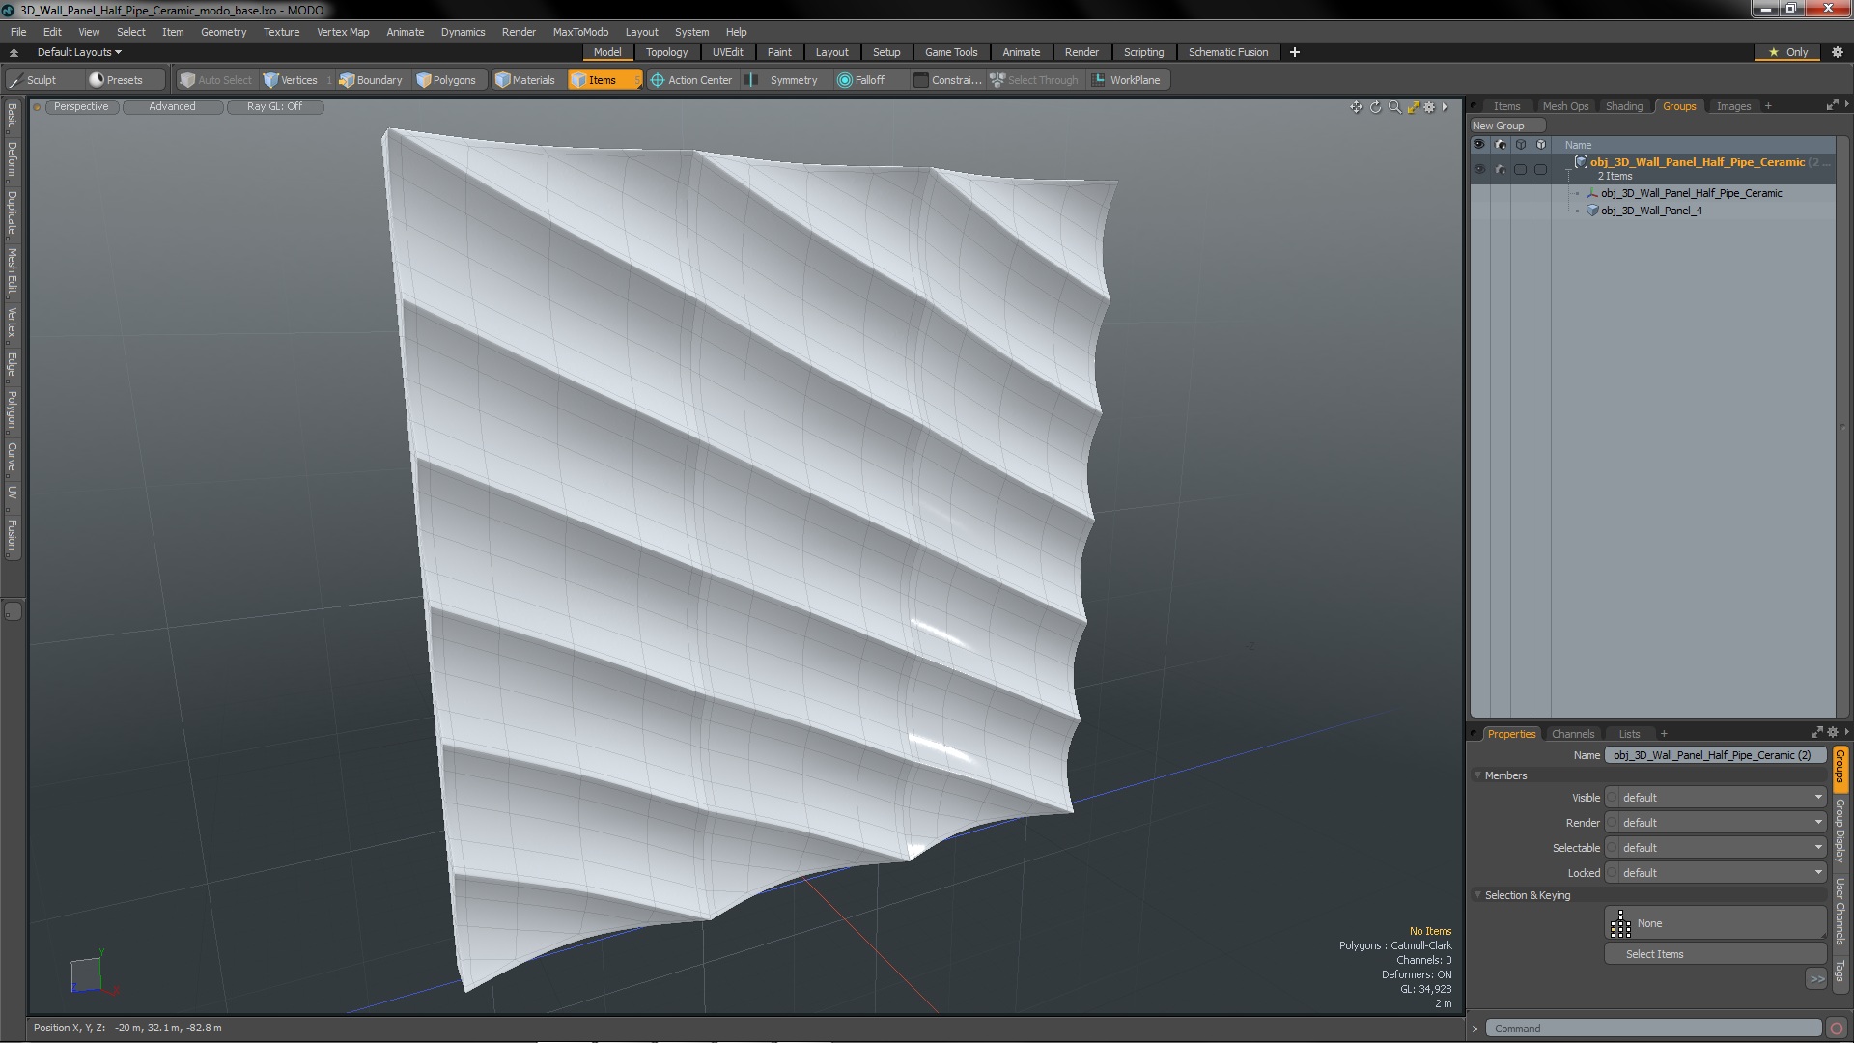Switch to the UVEdit layout tab
This screenshot has width=1854, height=1043.
727,52
